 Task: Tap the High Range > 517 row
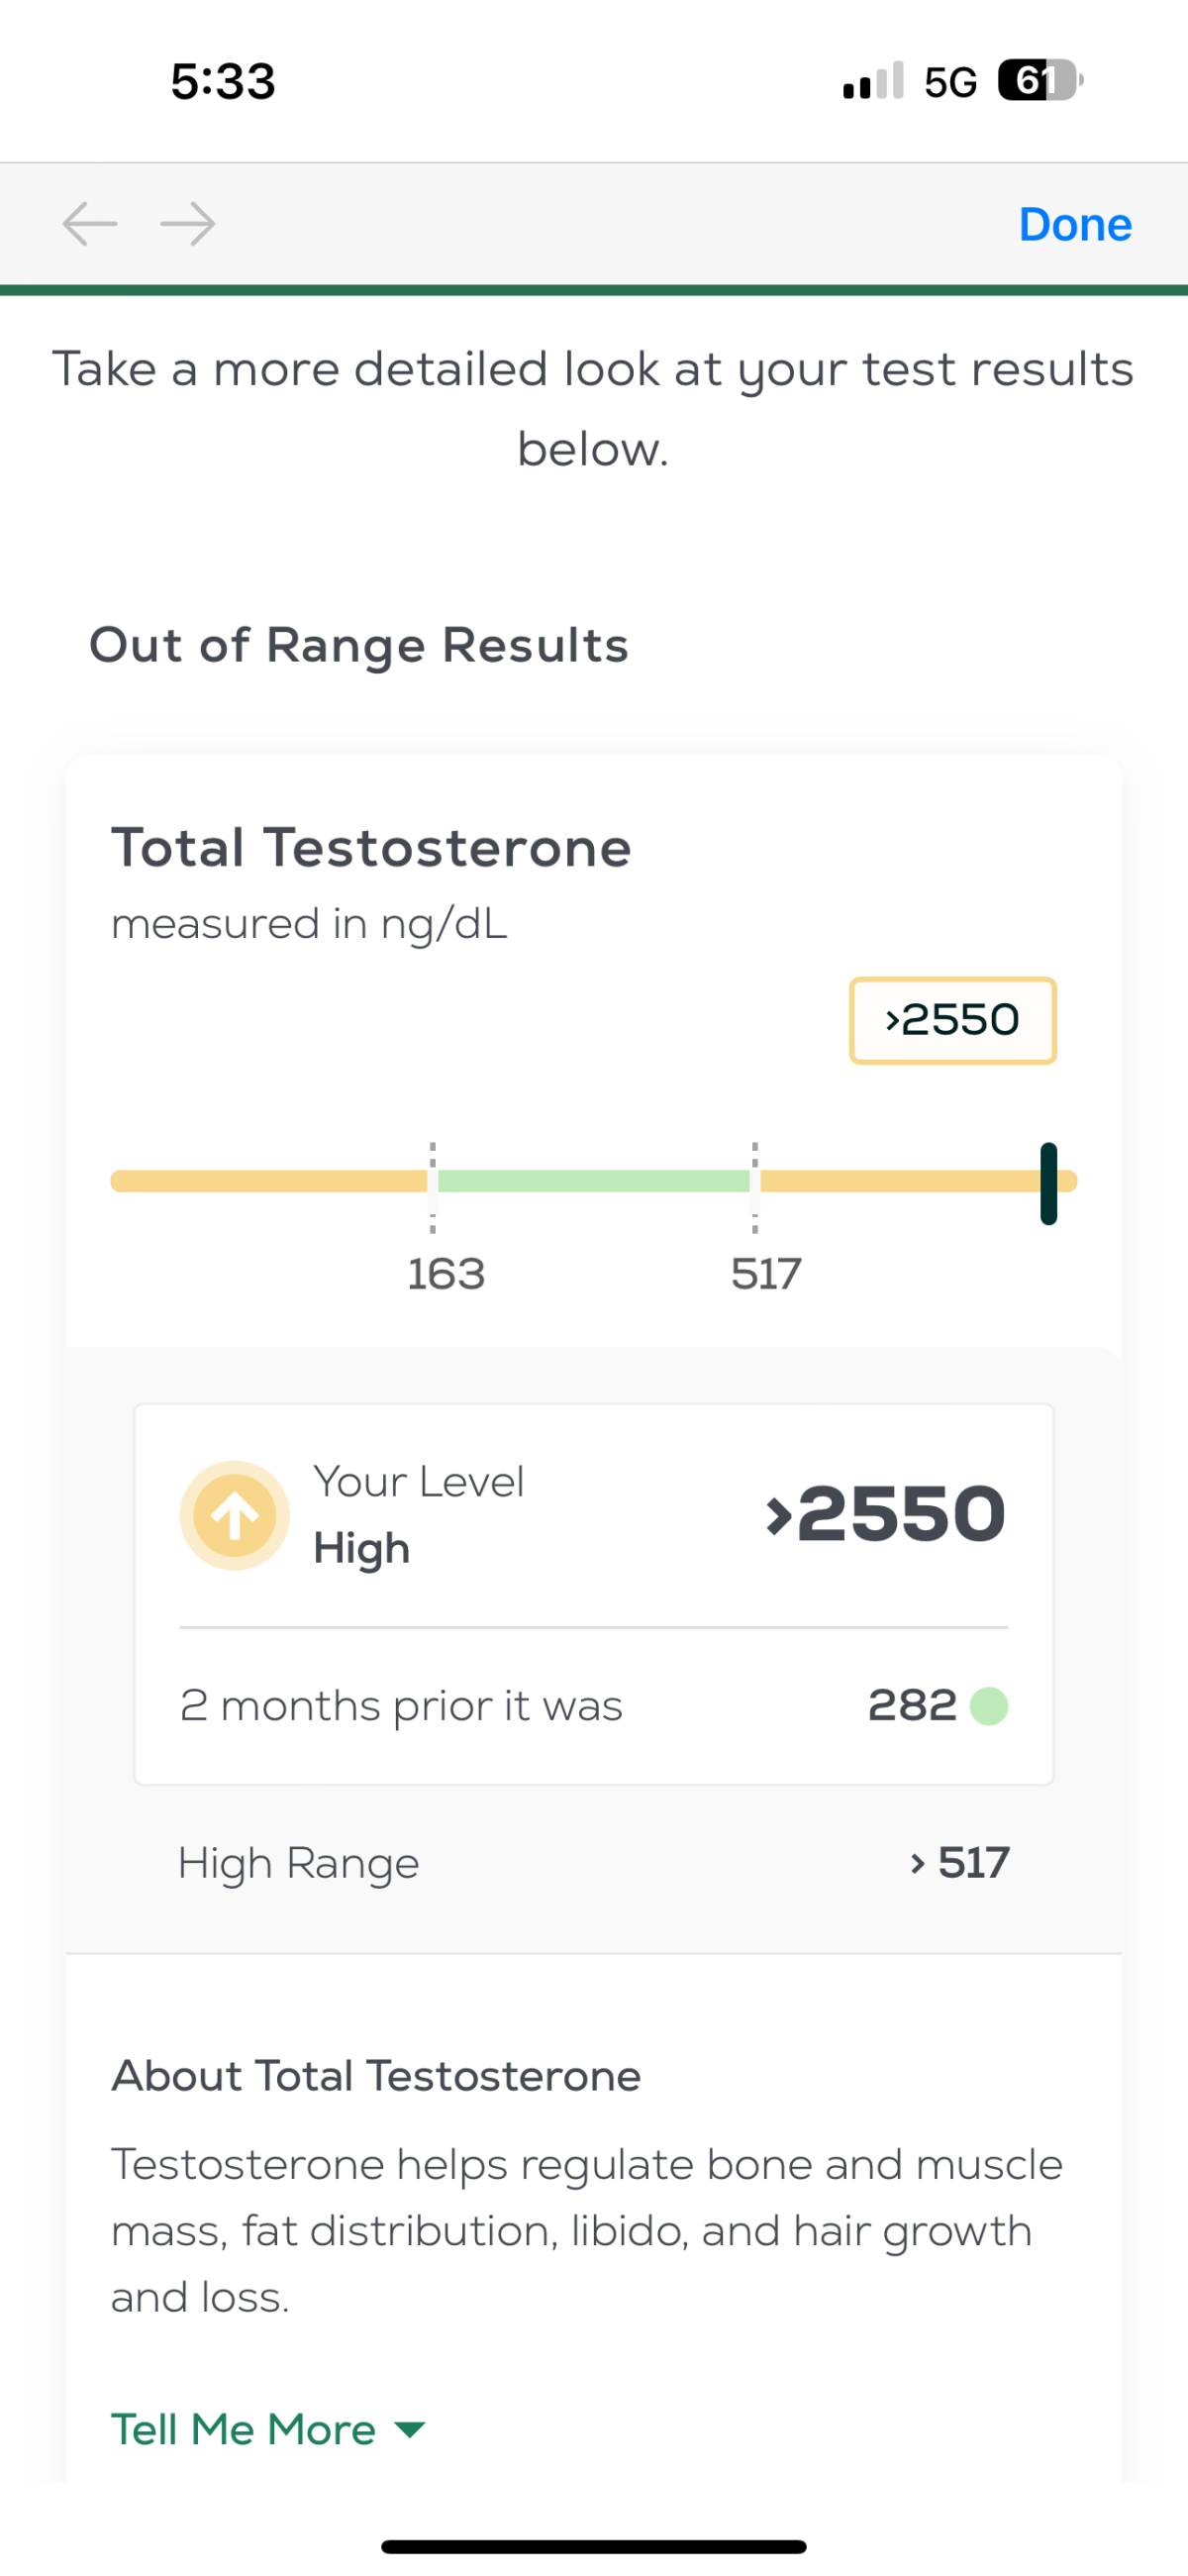594,1863
